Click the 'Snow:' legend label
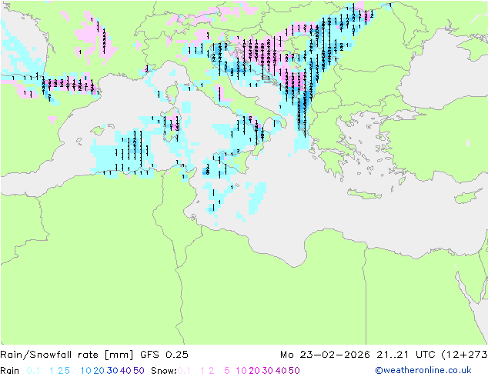 (164, 371)
